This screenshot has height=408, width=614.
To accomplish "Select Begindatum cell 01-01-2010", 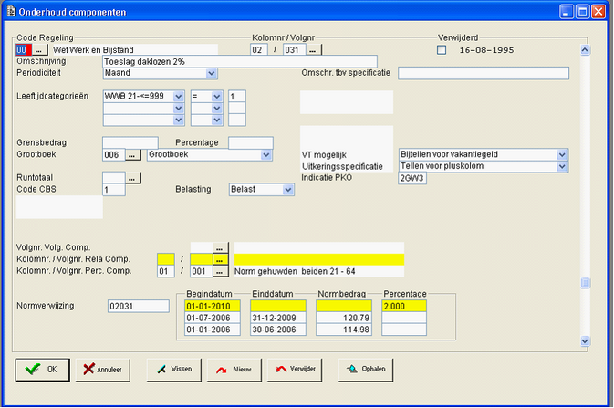I will [213, 306].
